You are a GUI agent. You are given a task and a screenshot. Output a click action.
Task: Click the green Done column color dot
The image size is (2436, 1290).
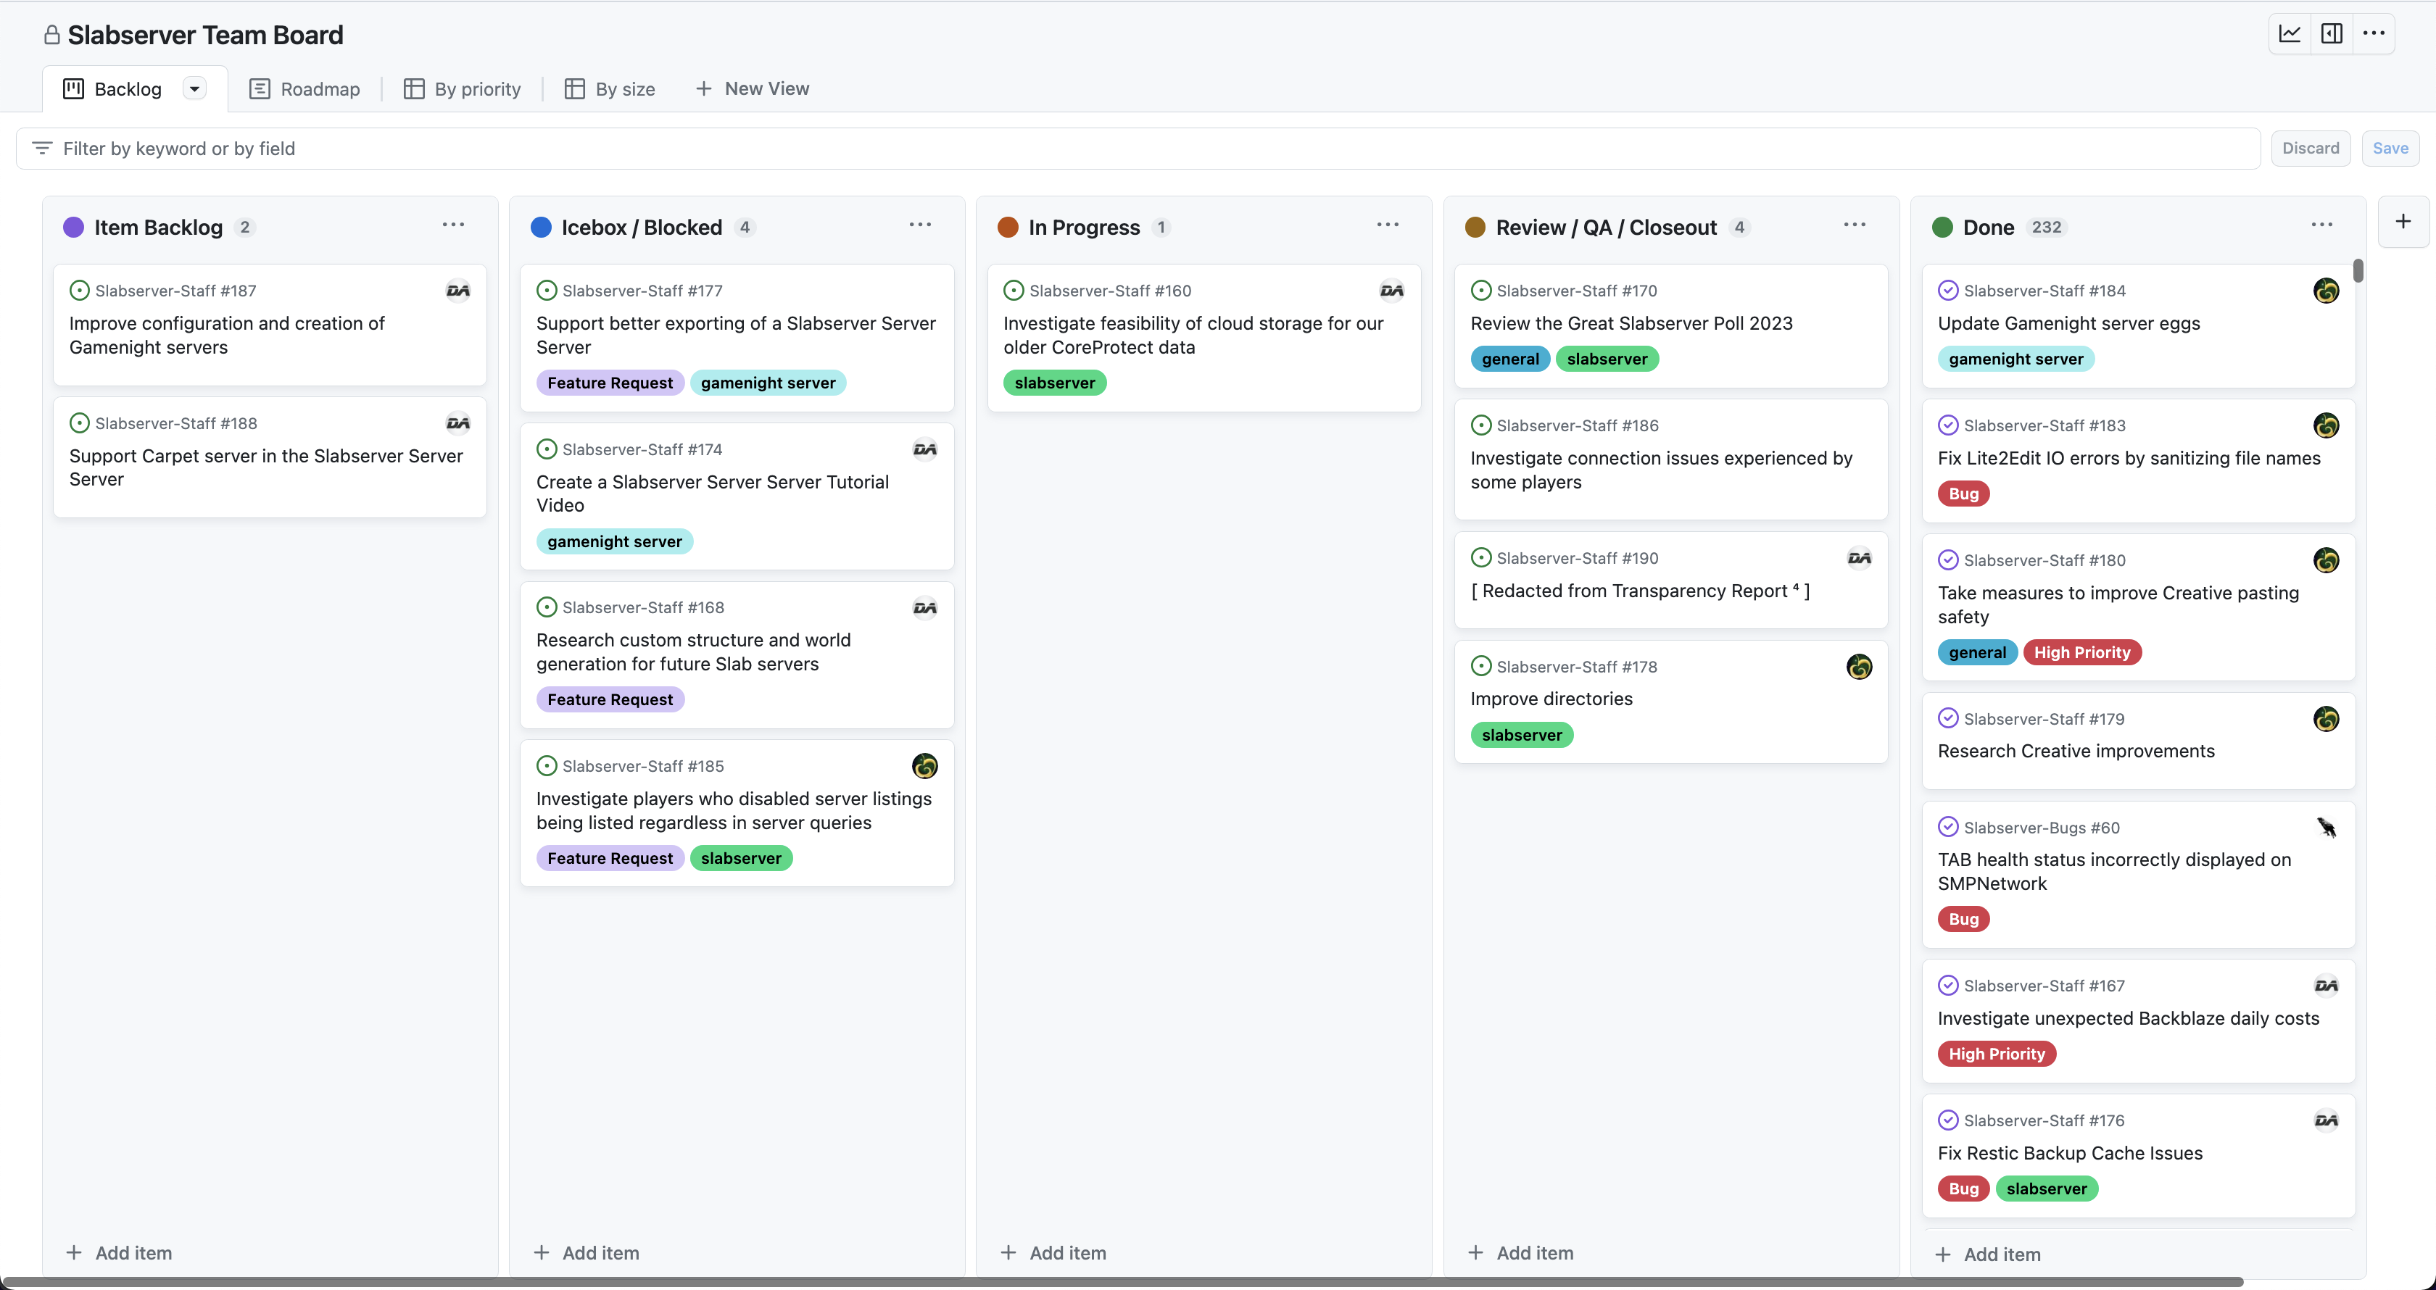pos(1942,228)
